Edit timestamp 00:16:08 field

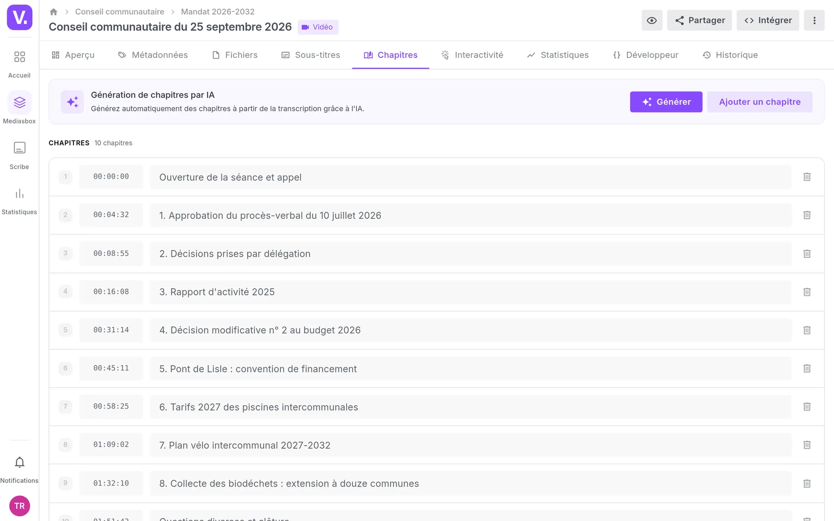(x=111, y=291)
